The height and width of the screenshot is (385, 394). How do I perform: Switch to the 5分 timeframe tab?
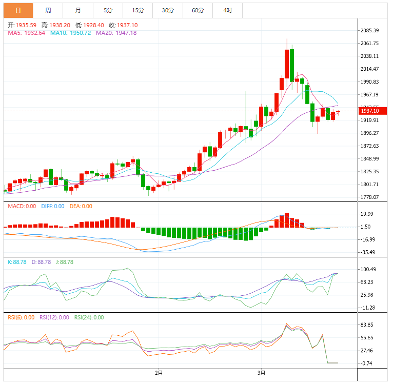108,10
